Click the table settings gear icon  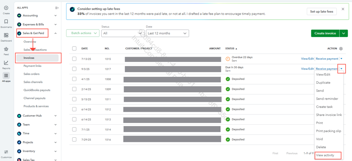341,49
